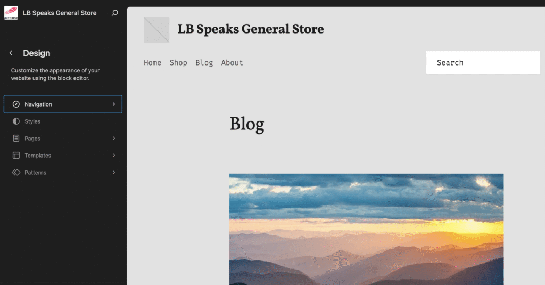Select the Home navigation link
545x285 pixels.
[153, 63]
